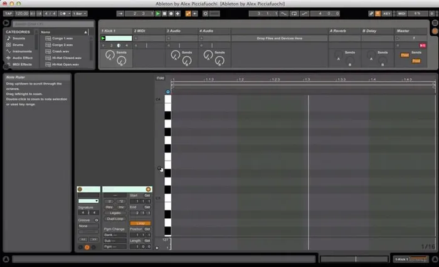Open KEY map mode
This screenshot has height=267, width=439.
(387, 13)
